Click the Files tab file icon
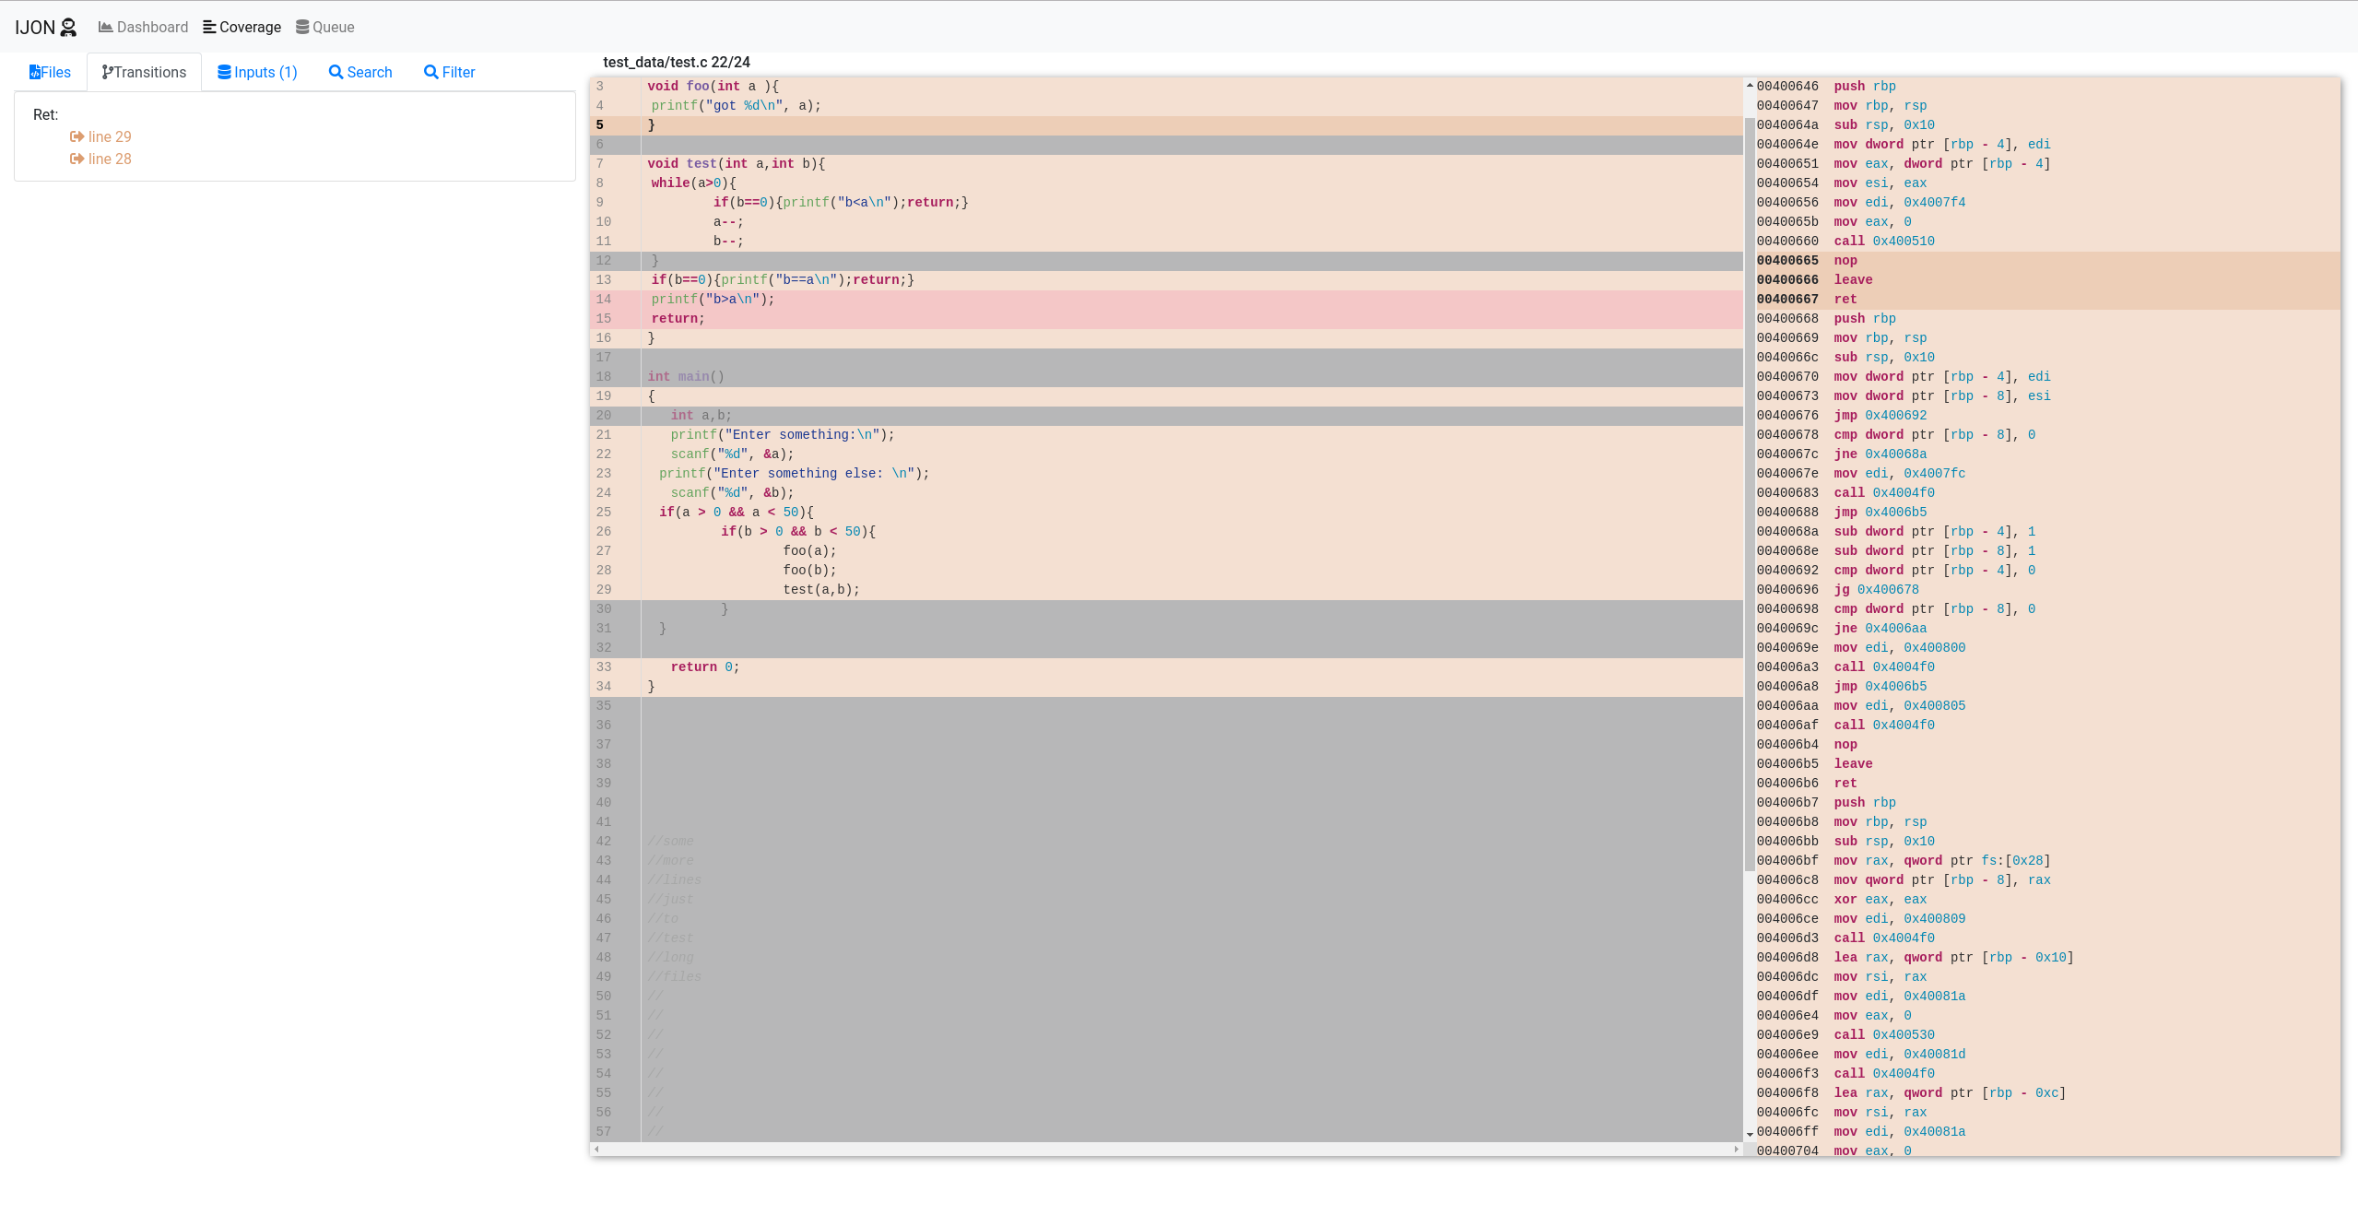Viewport: 2358px width, 1227px height. tap(35, 73)
